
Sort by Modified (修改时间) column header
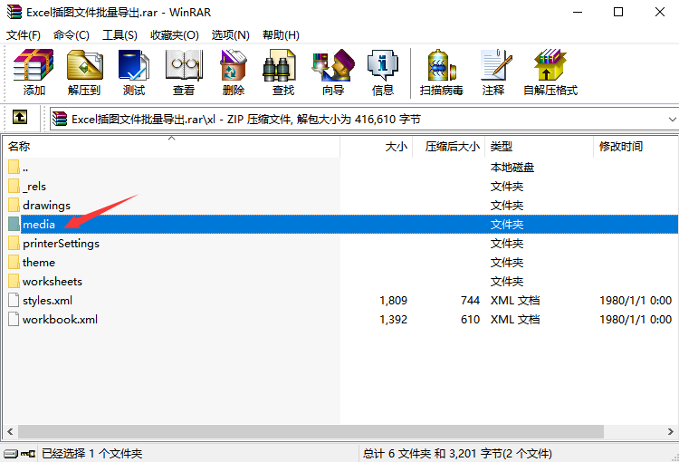(636, 147)
